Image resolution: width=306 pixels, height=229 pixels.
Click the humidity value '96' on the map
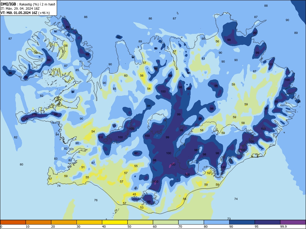pyautogui.click(x=10, y=73)
